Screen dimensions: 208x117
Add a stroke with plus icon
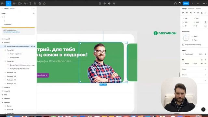click(x=205, y=69)
